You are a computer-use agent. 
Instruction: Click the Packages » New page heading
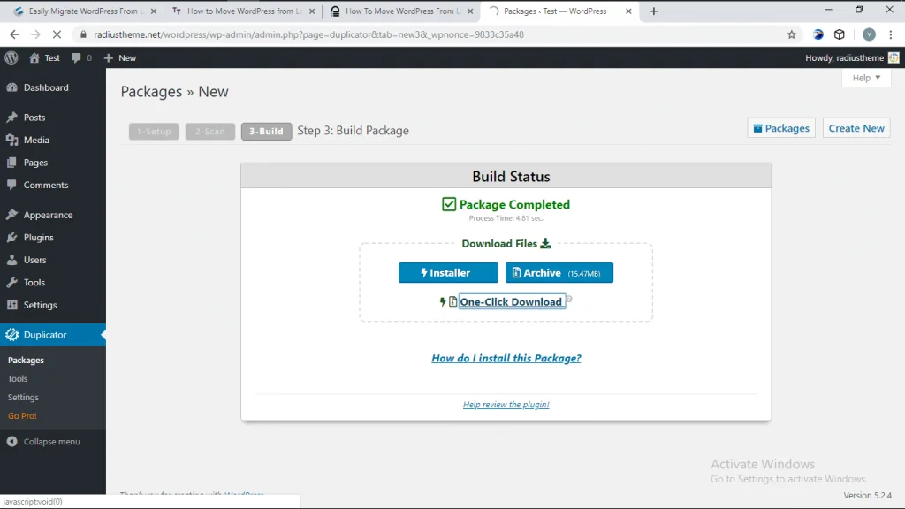[174, 92]
